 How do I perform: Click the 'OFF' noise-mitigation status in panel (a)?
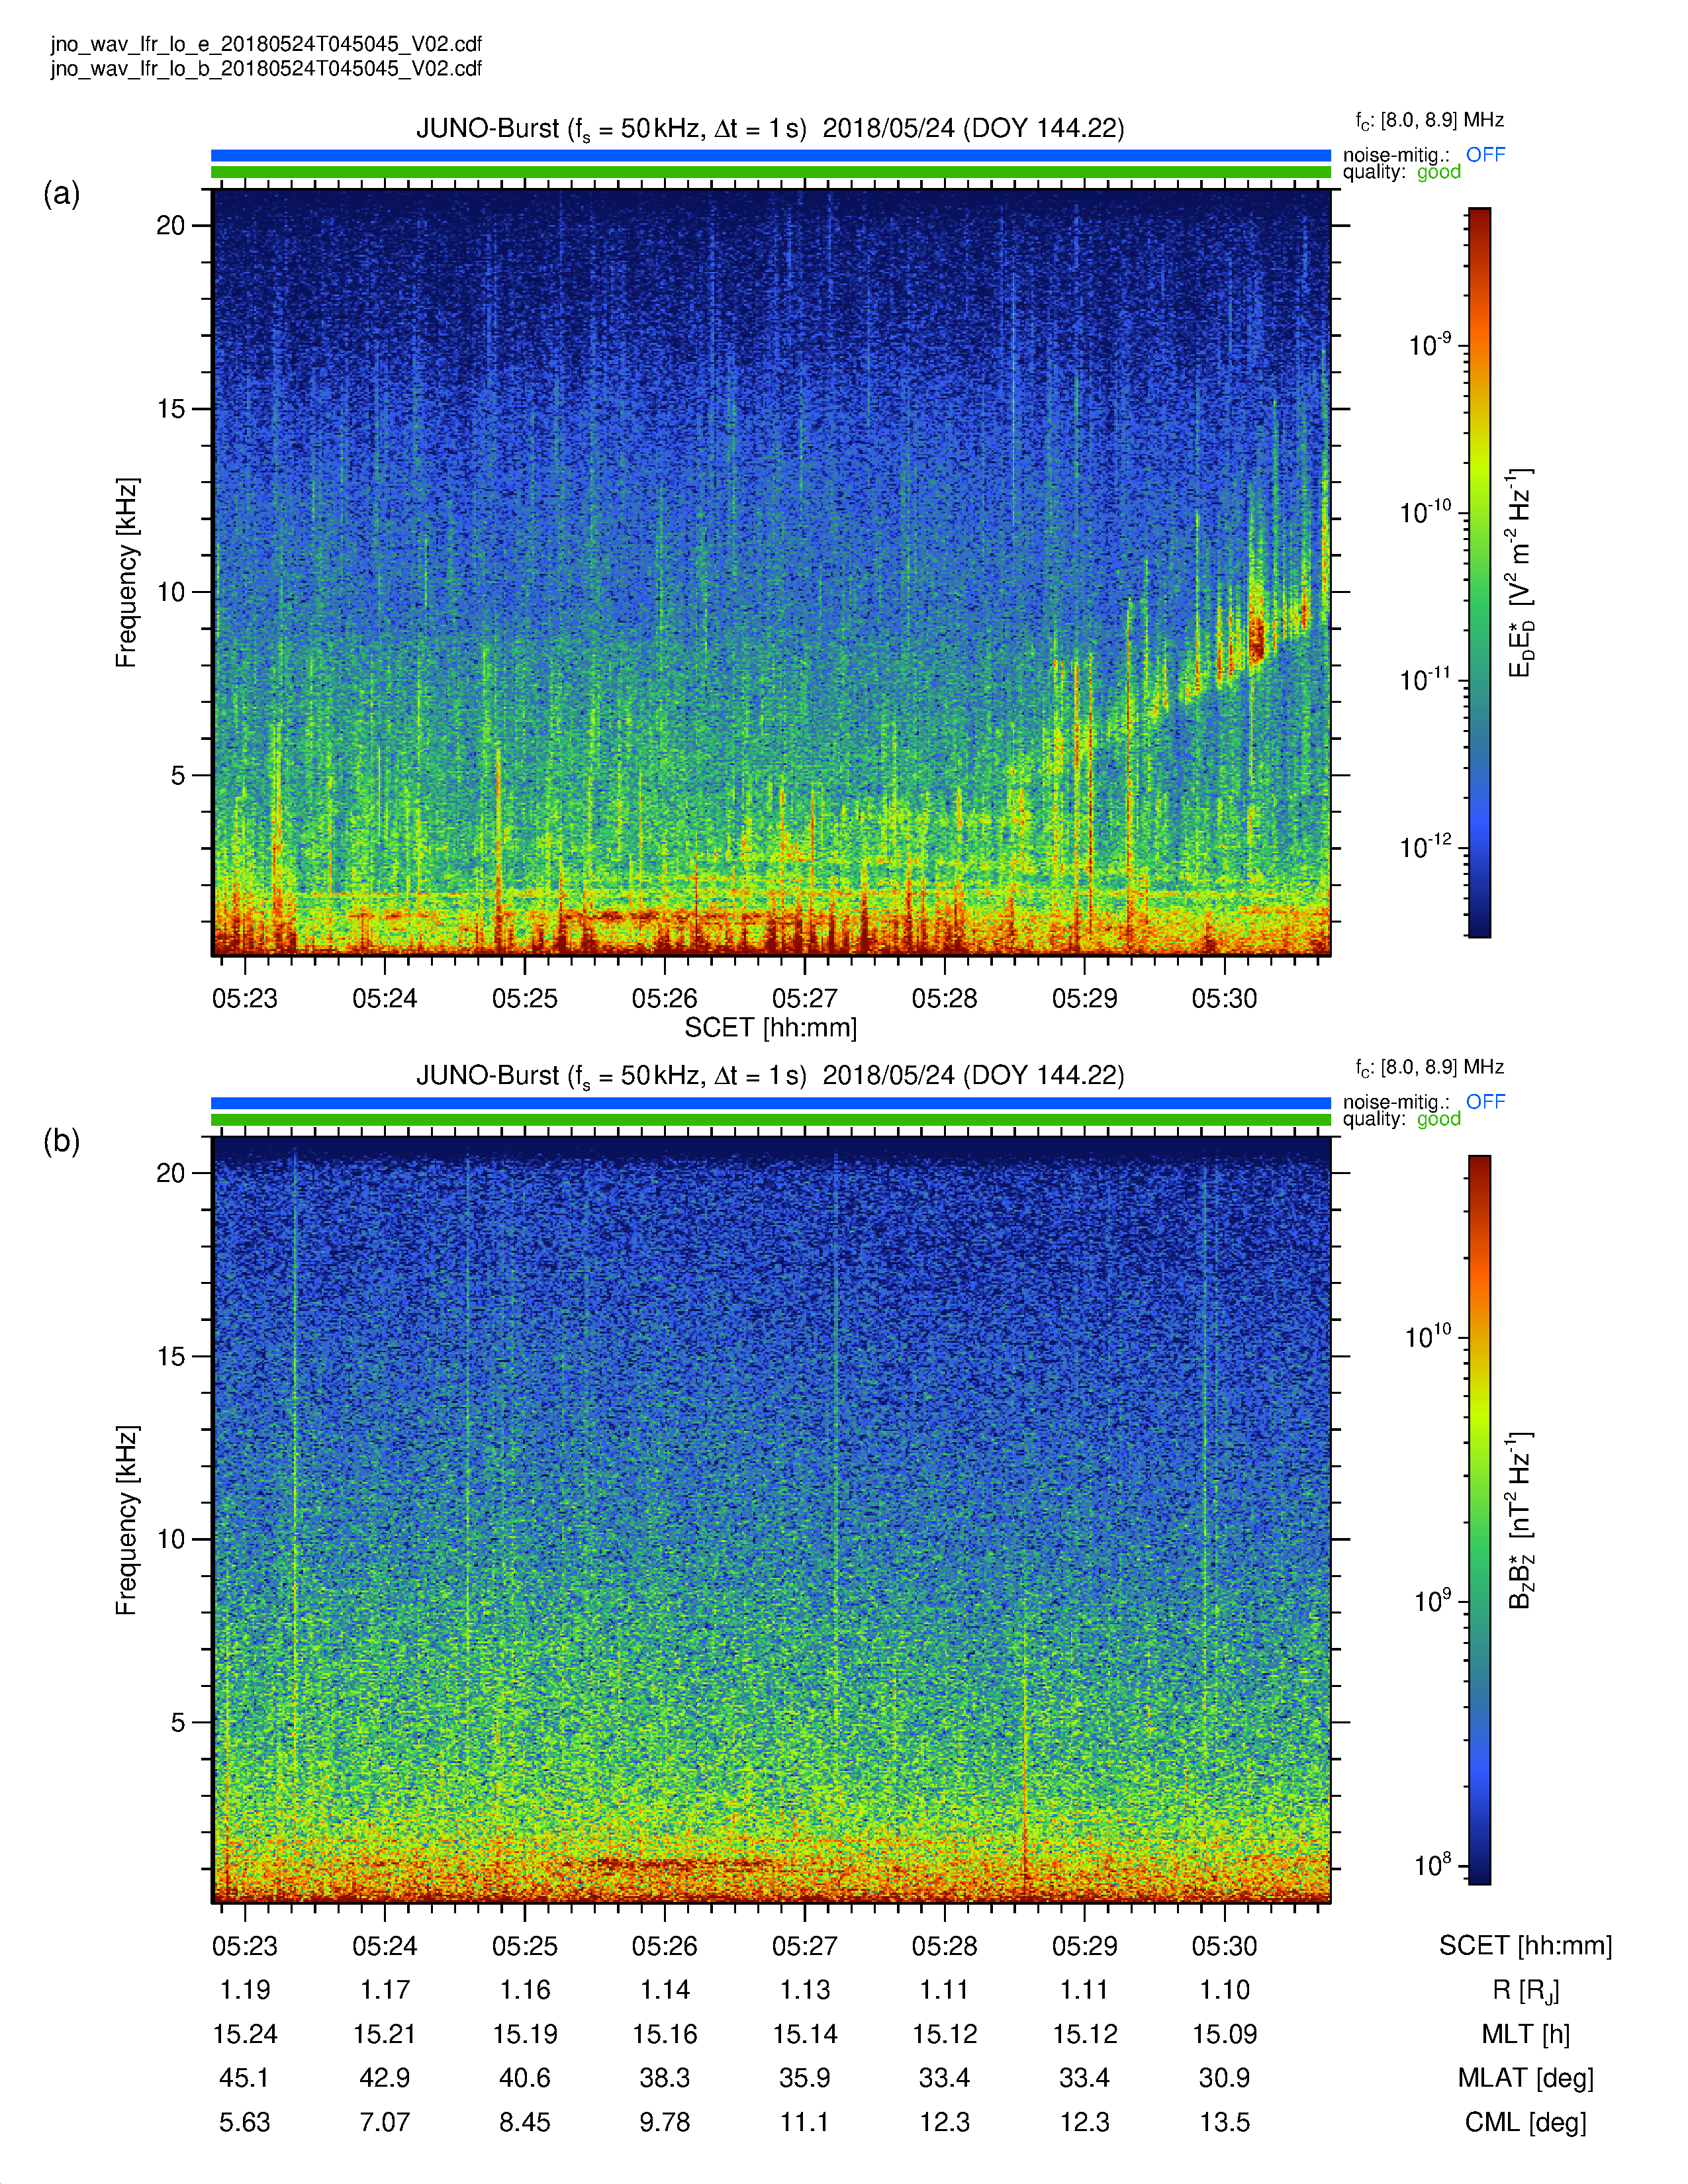click(x=1485, y=154)
